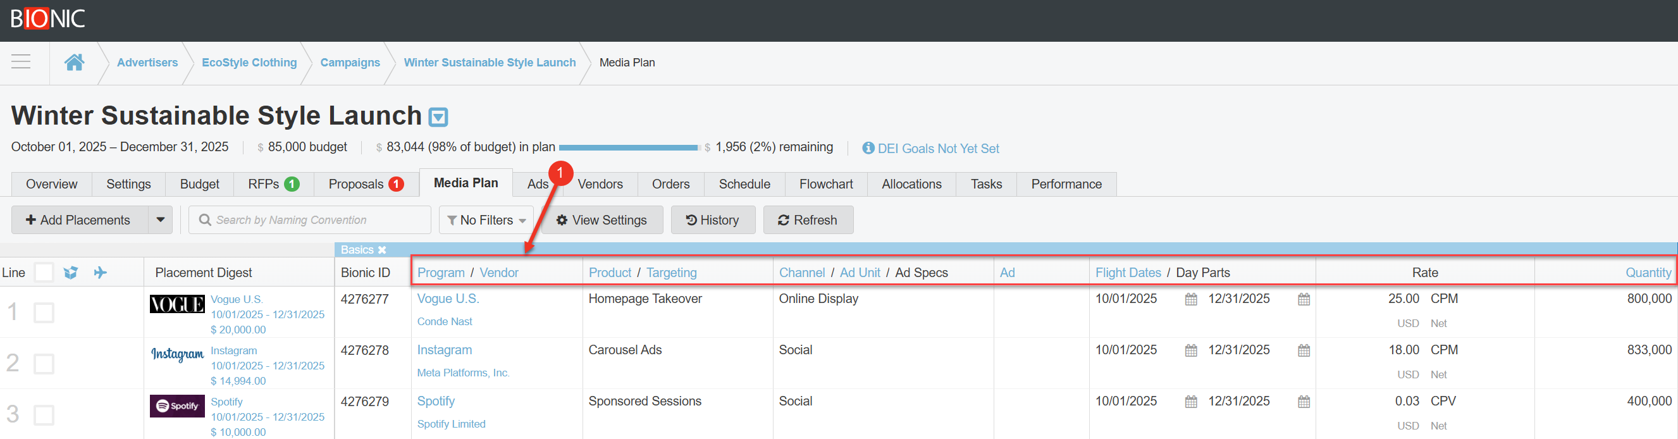Screen dimensions: 1678x439
Task: Expand the Add Placements dropdown arrow
Action: coord(160,220)
